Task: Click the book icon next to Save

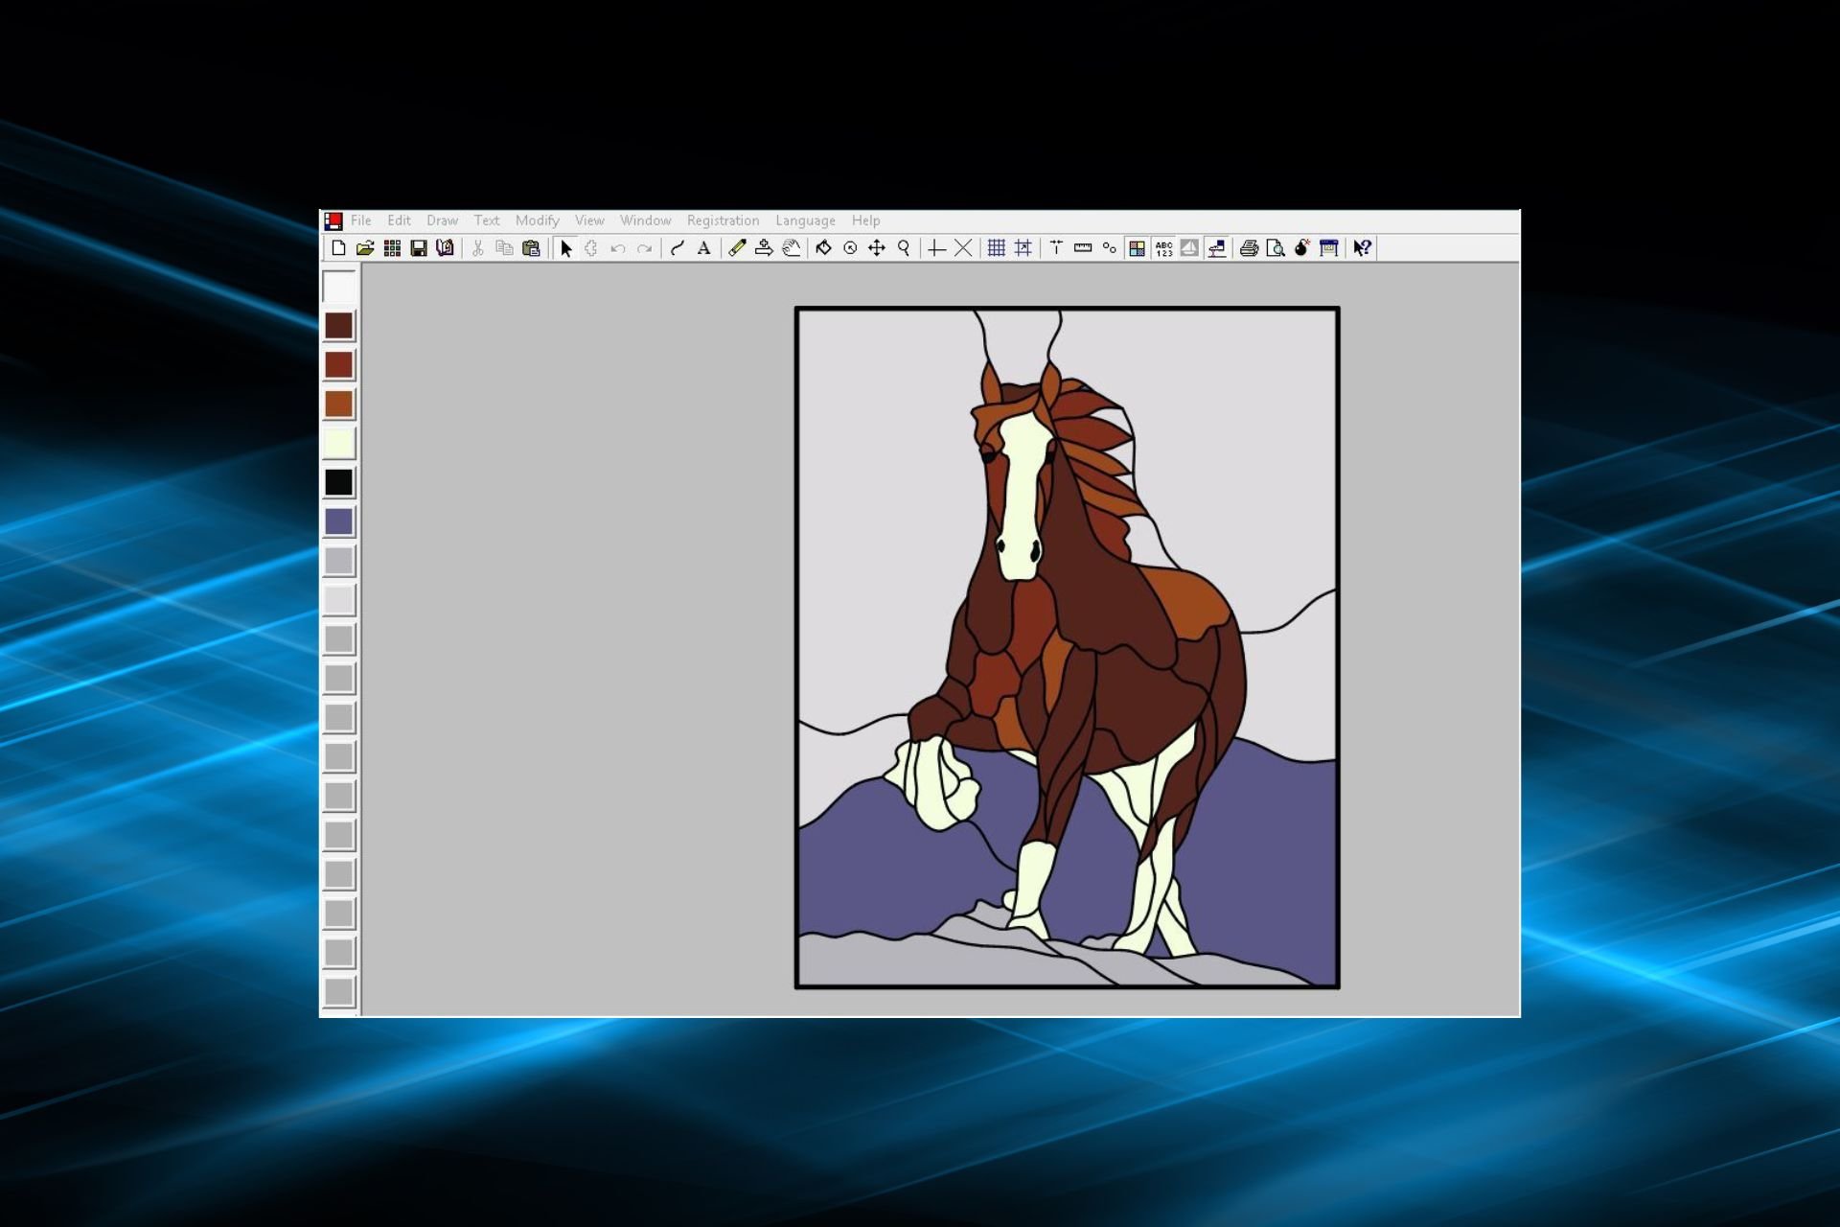Action: pos(446,248)
